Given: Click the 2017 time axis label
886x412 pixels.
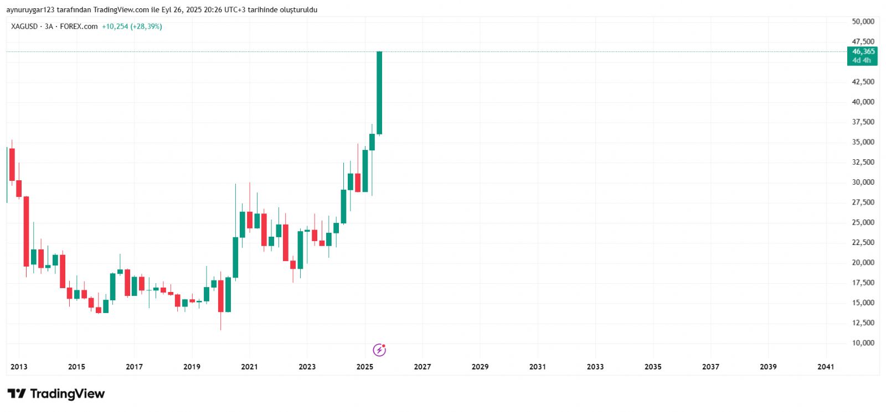Looking at the screenshot, I should 134,367.
